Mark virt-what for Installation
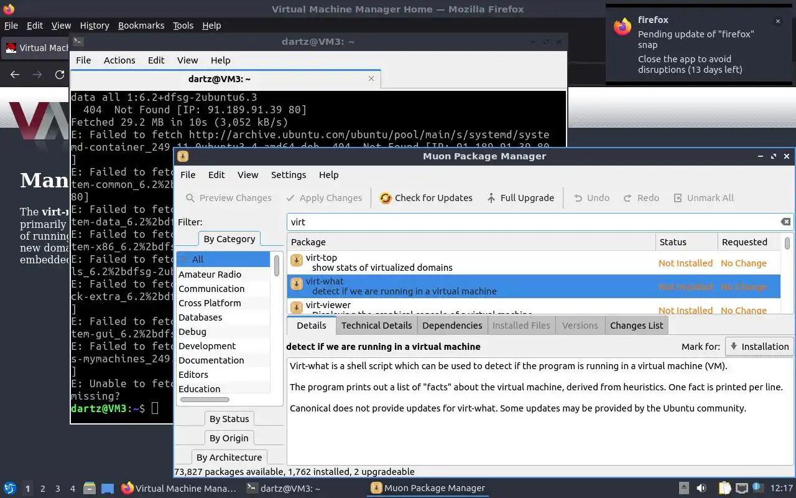This screenshot has width=796, height=498. [x=759, y=347]
